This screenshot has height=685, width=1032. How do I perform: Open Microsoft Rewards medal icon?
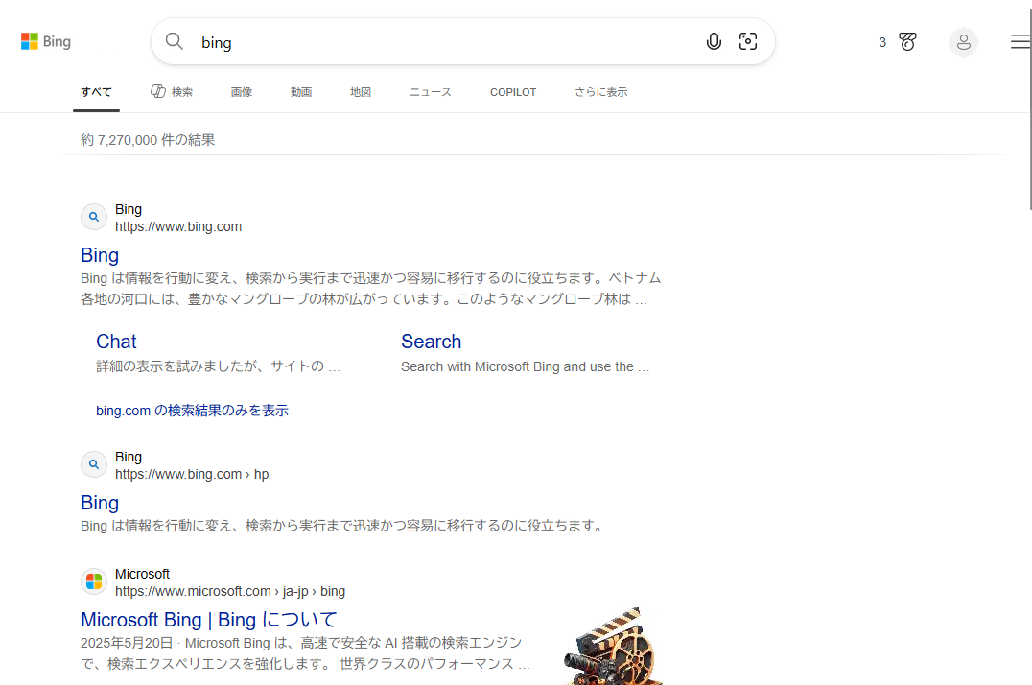point(907,41)
